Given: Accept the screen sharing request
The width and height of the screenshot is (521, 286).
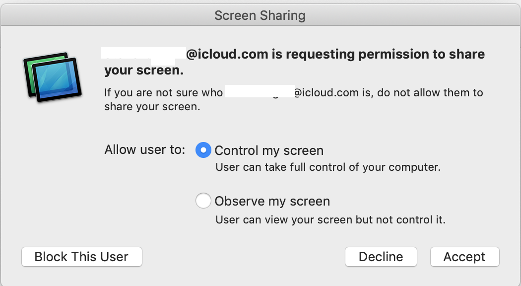Looking at the screenshot, I should pos(464,257).
